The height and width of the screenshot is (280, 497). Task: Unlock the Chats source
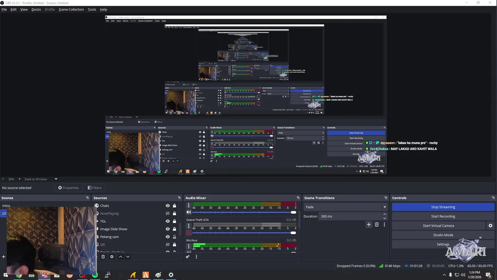[174, 206]
